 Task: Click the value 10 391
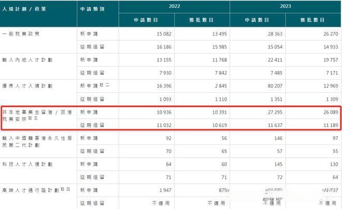(x=219, y=112)
